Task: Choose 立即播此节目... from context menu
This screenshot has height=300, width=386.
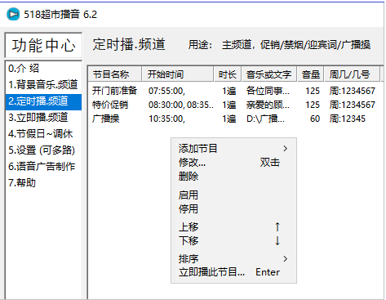Action: [x=233, y=272]
